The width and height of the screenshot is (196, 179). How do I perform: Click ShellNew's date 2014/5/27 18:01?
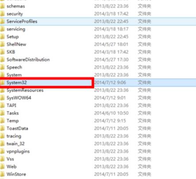point(111,45)
